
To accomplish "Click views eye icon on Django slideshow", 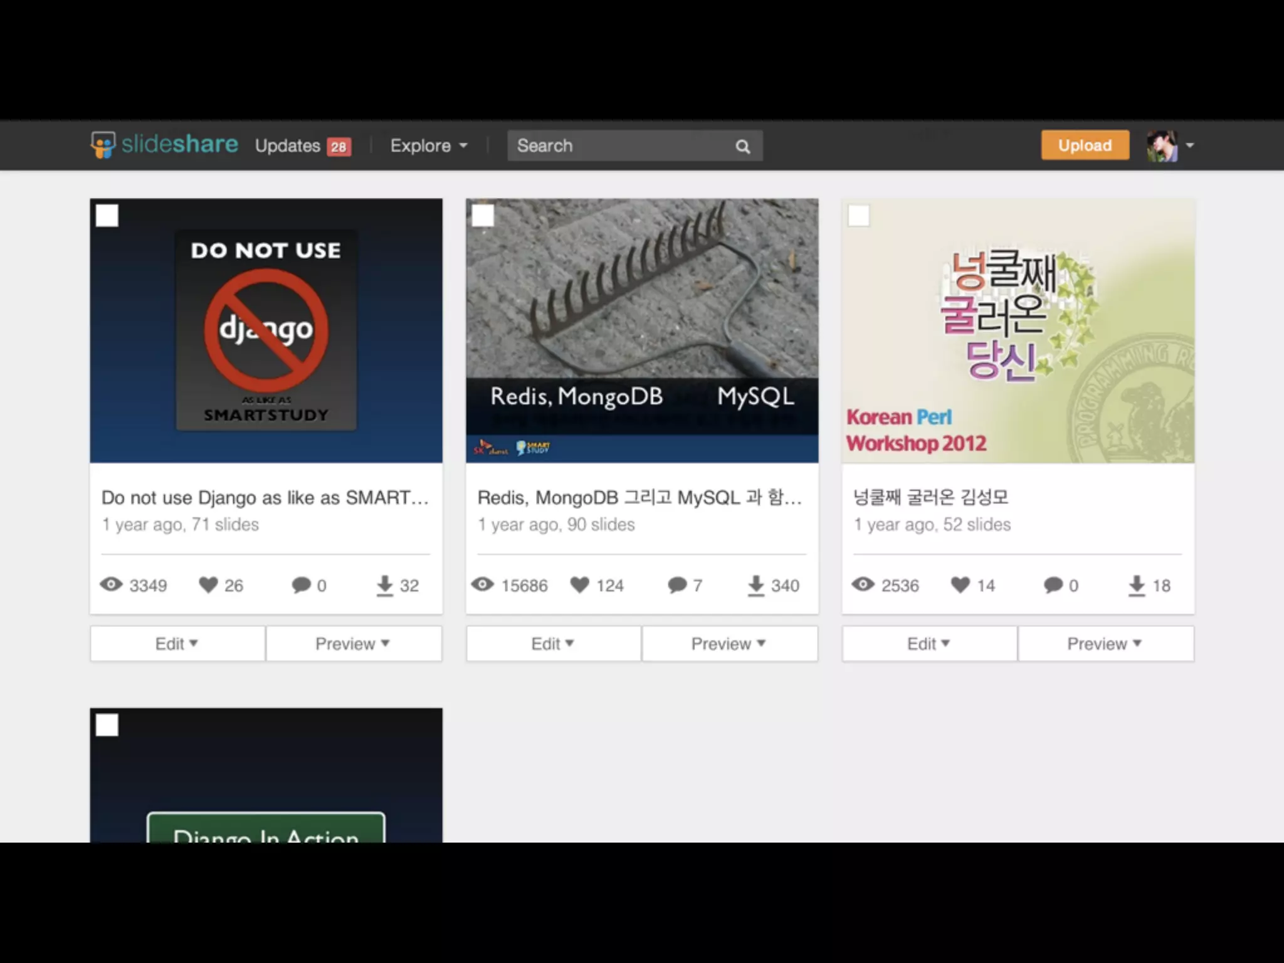I will click(112, 585).
